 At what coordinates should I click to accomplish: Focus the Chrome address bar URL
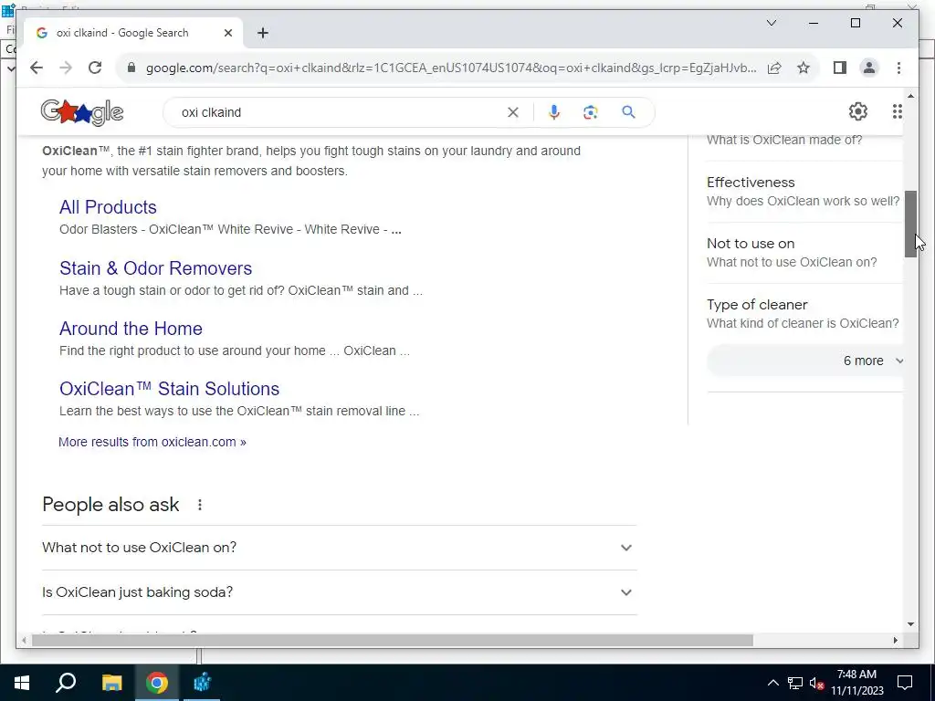tap(451, 68)
